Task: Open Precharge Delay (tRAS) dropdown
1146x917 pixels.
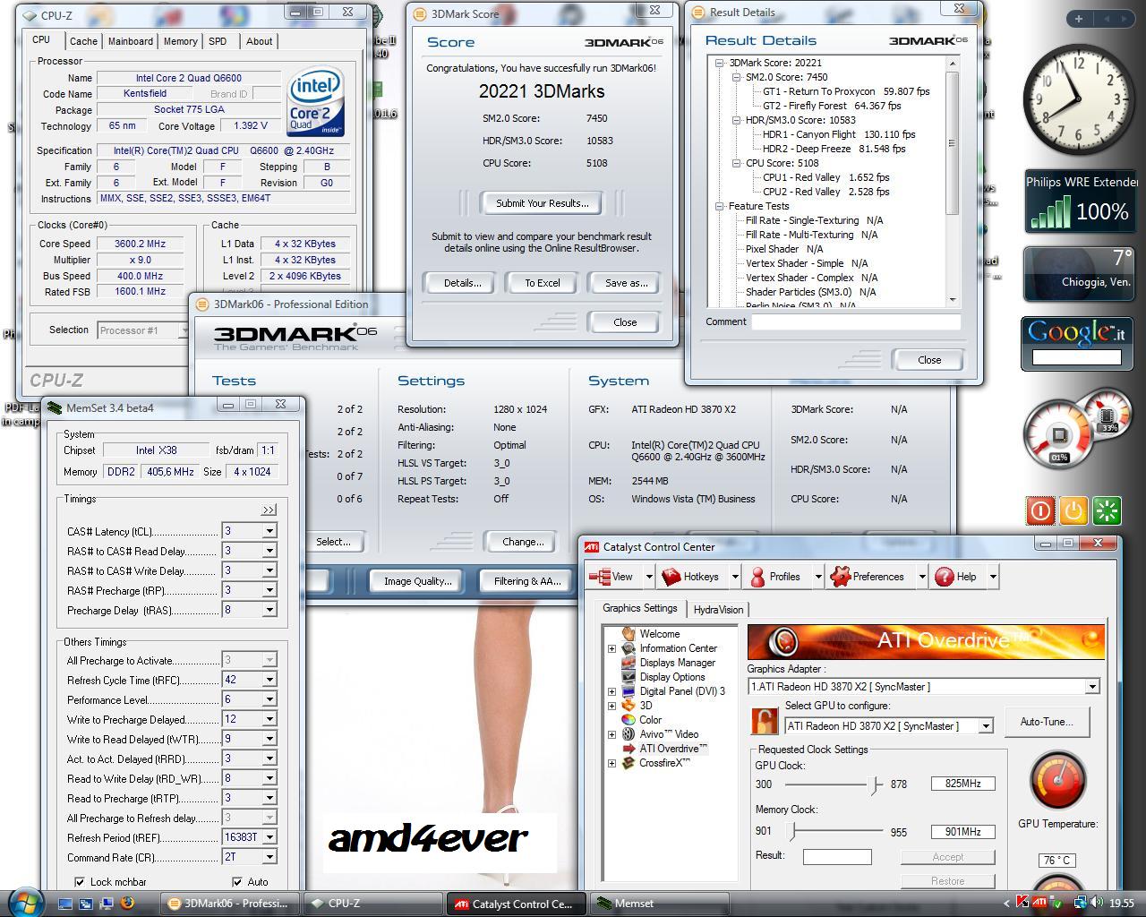Action: click(x=269, y=610)
